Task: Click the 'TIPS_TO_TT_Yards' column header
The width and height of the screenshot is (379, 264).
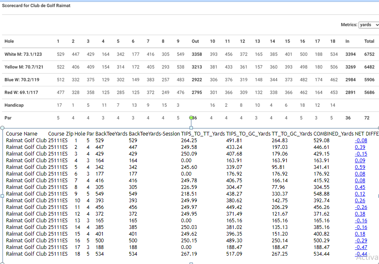Action: click(203, 134)
